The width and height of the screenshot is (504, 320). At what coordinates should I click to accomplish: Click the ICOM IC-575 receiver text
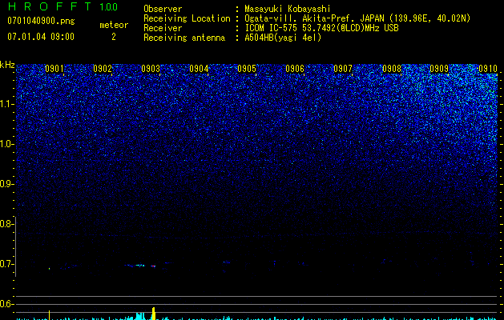(x=321, y=28)
